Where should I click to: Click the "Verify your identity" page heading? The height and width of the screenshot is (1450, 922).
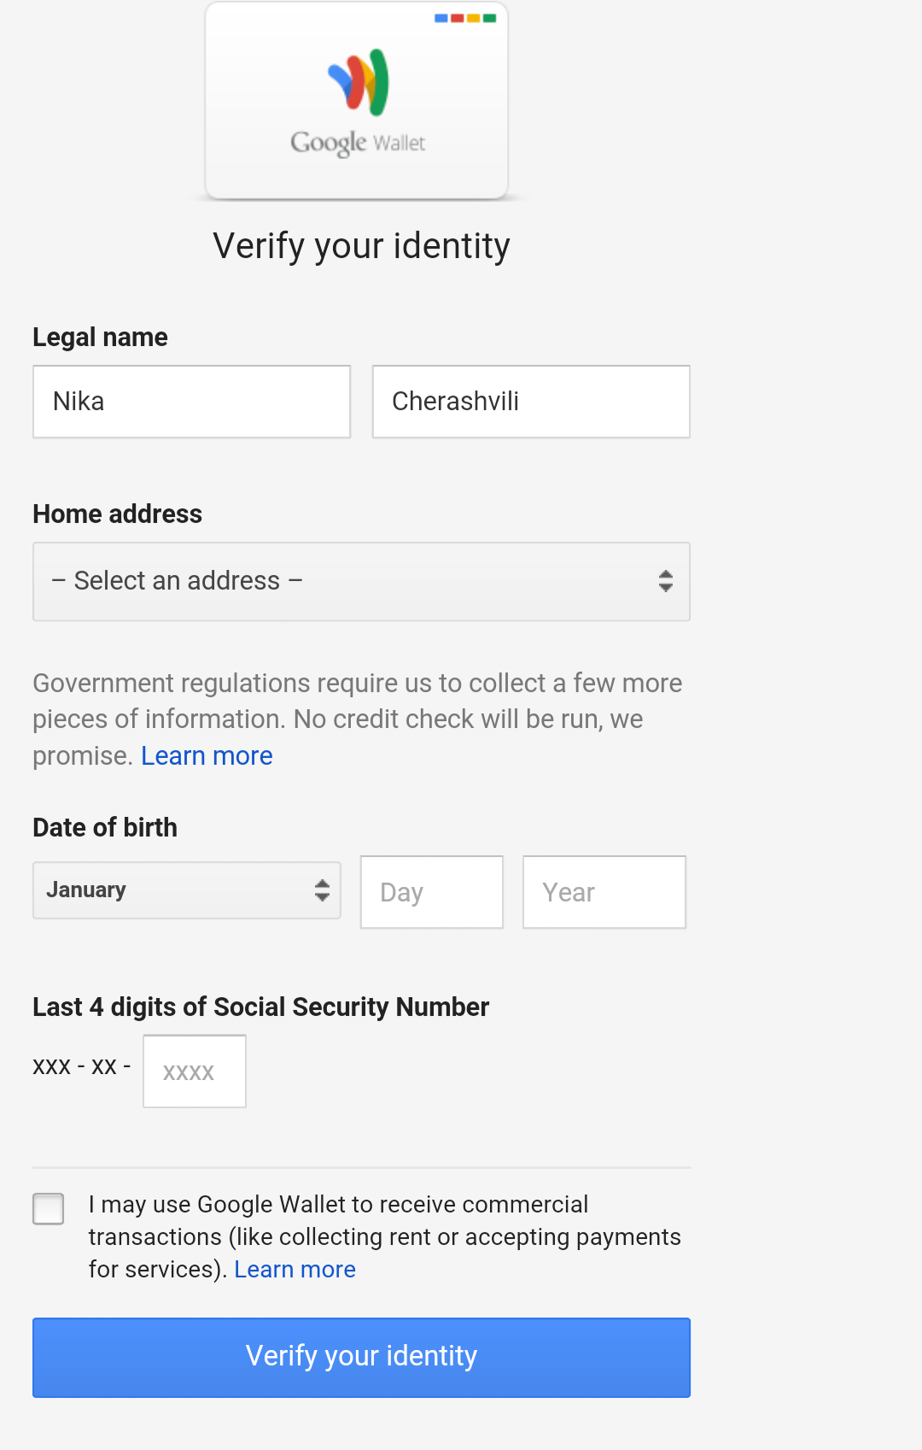tap(361, 246)
